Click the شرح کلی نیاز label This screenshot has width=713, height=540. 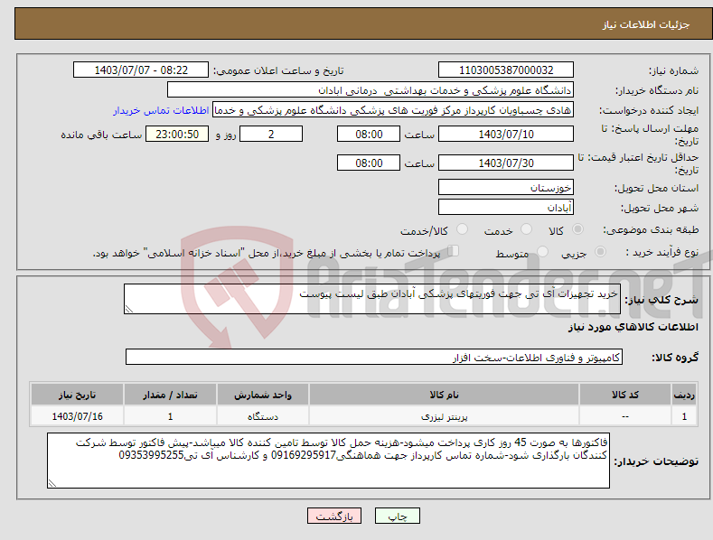pos(661,300)
